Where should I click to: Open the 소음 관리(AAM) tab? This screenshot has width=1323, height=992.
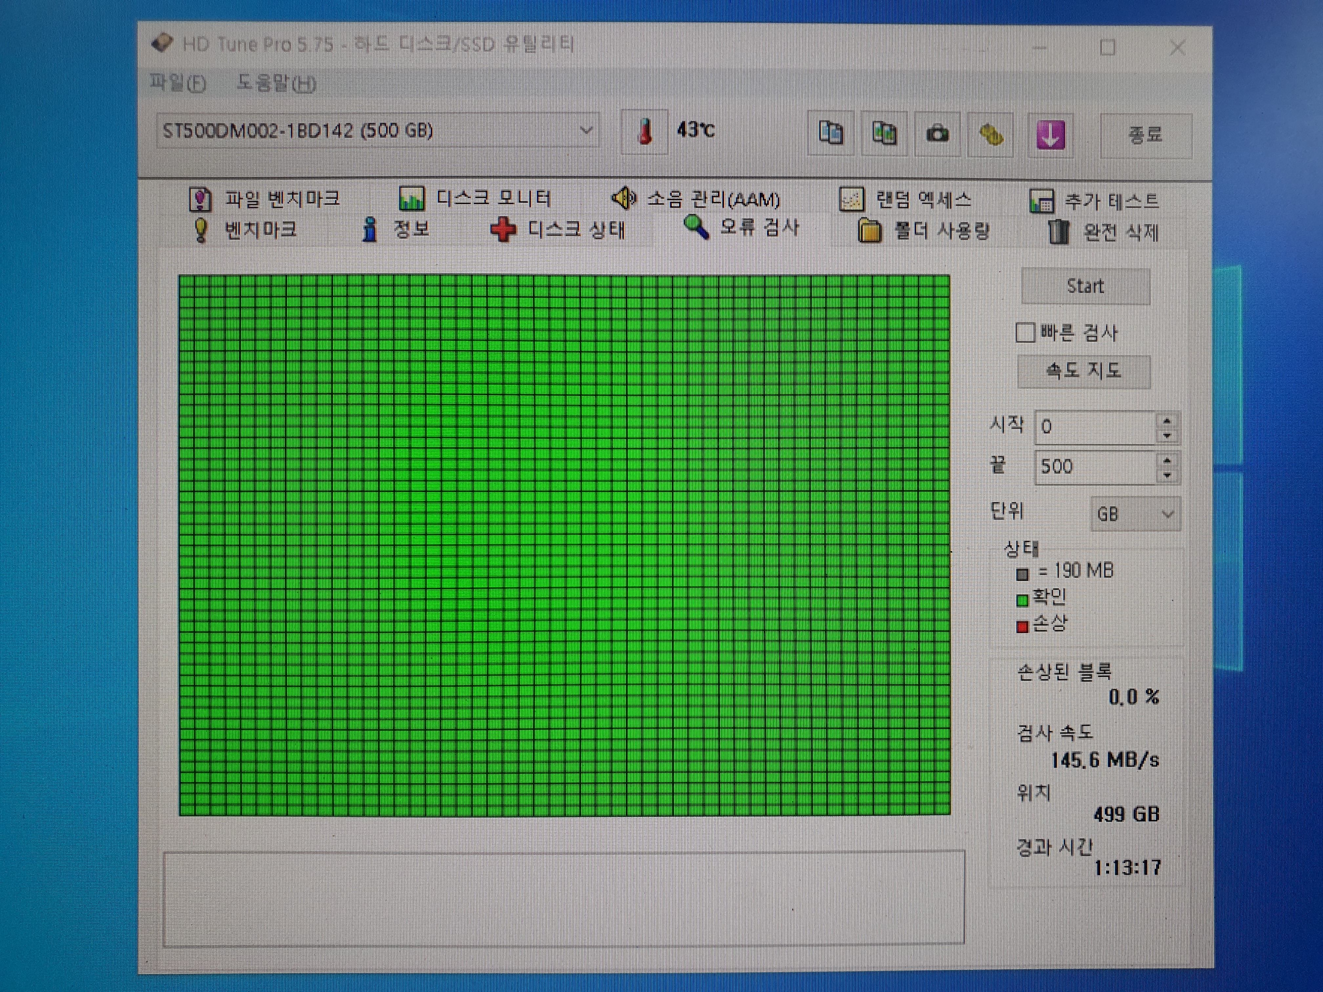coord(696,198)
